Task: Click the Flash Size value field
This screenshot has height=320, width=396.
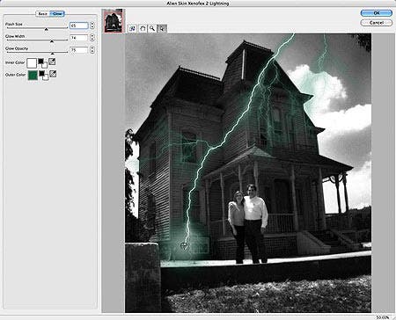Action: 79,25
